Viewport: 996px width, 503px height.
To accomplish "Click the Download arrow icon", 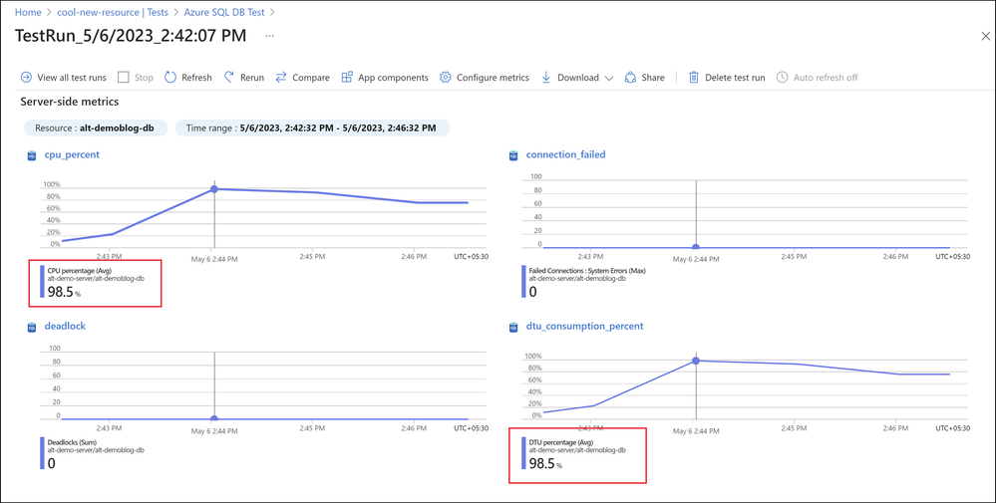I will 545,78.
